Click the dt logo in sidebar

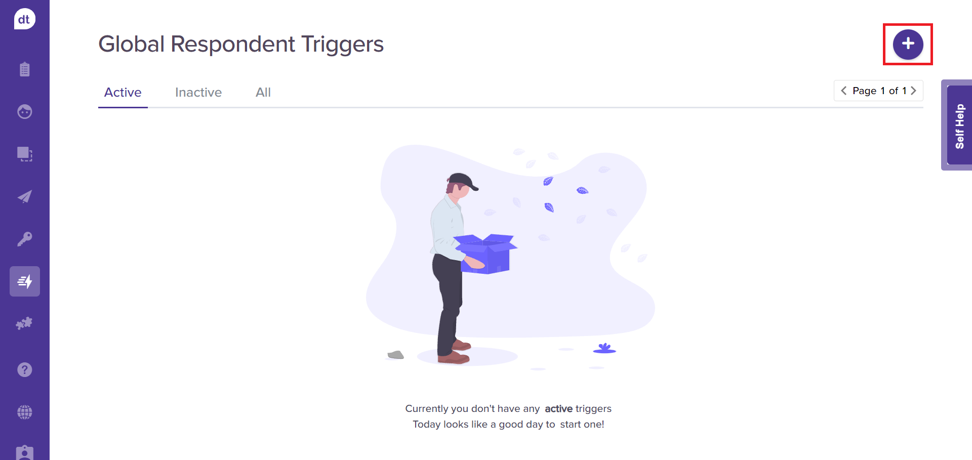[24, 19]
